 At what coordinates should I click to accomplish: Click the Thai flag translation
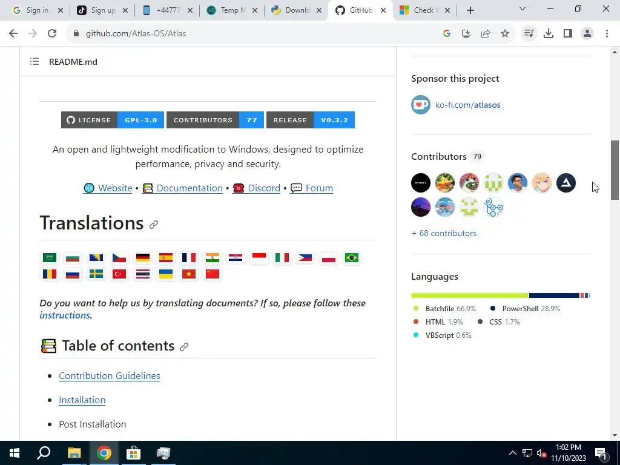143,274
